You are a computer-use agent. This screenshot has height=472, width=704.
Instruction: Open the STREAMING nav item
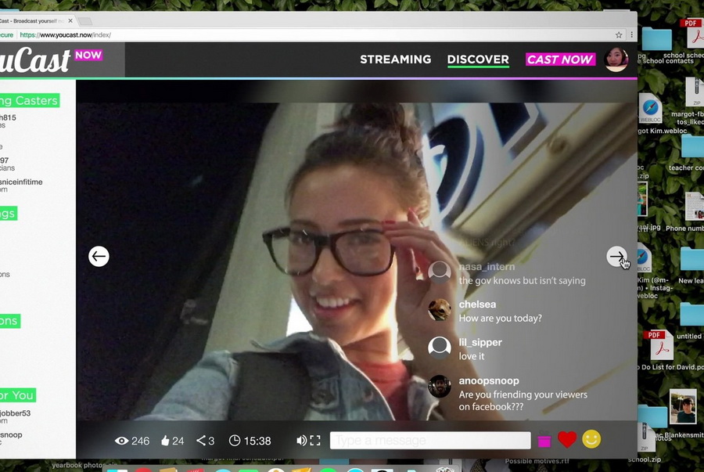(x=395, y=59)
